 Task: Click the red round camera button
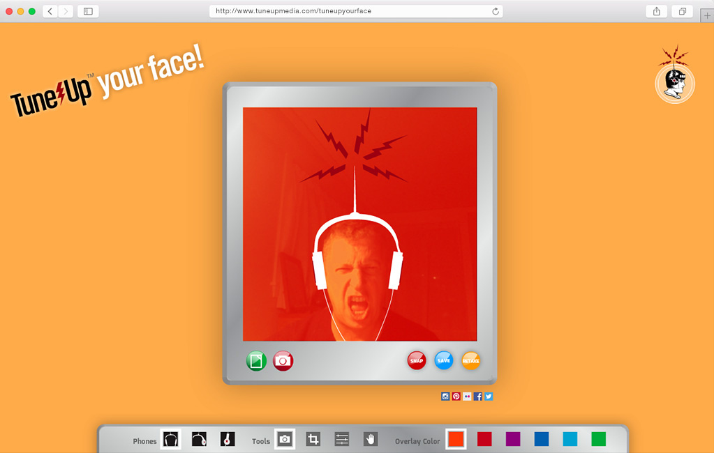283,360
